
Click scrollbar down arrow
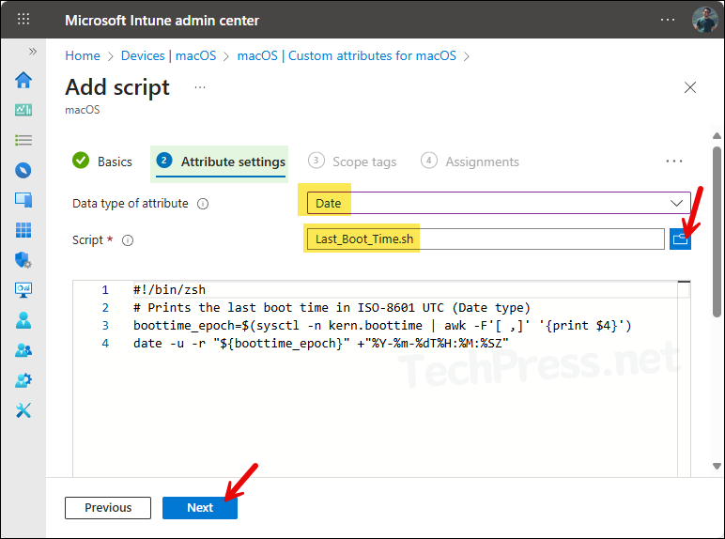[x=717, y=466]
